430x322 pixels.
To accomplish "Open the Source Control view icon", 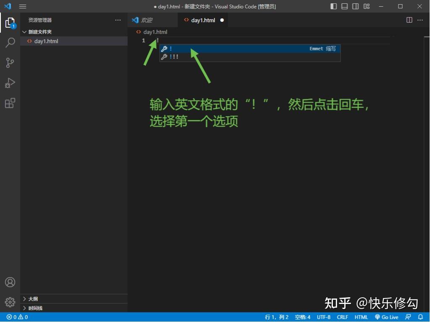I will click(x=10, y=62).
